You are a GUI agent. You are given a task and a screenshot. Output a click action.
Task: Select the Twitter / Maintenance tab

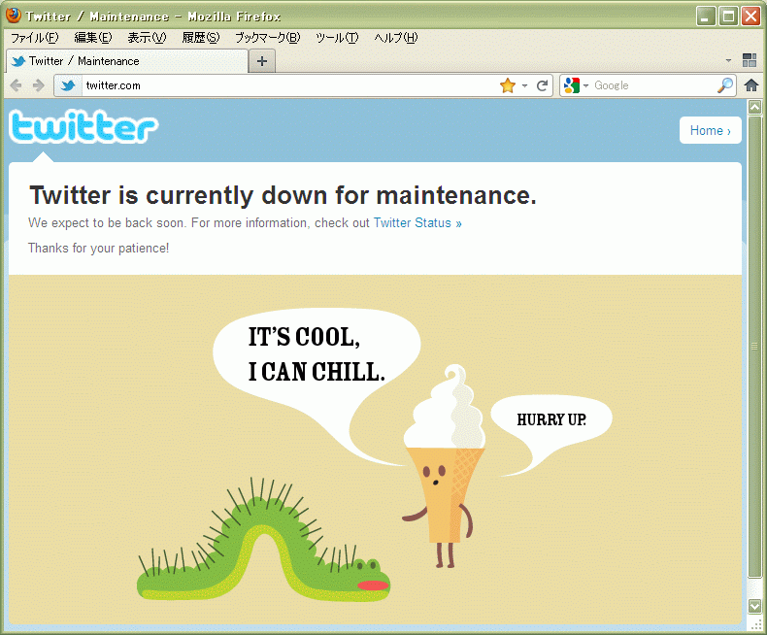coord(127,61)
